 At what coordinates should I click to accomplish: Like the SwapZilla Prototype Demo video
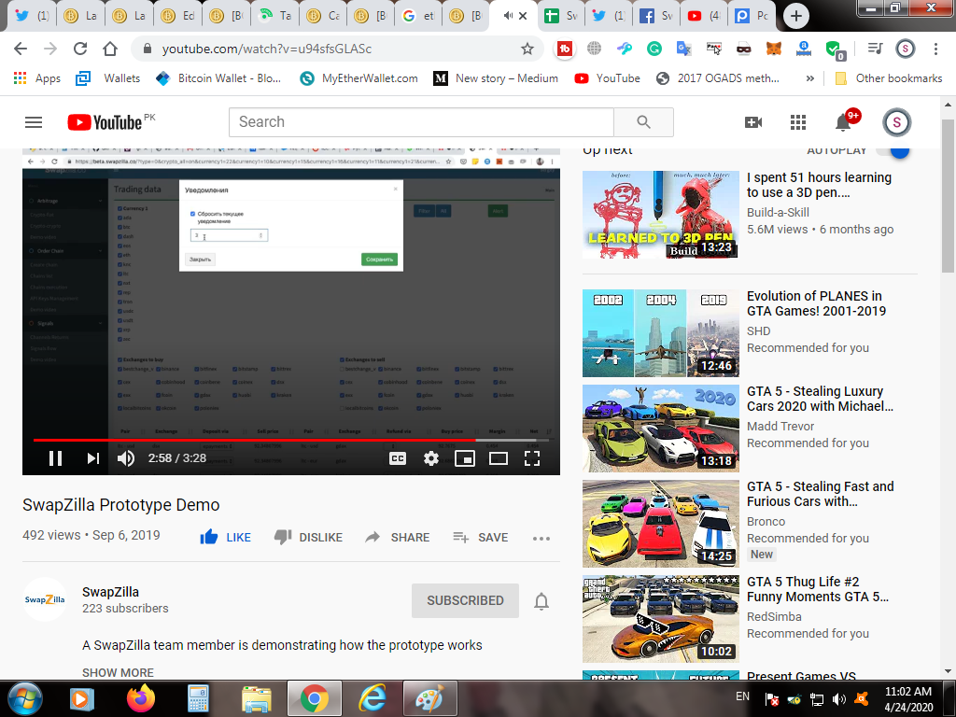(225, 537)
